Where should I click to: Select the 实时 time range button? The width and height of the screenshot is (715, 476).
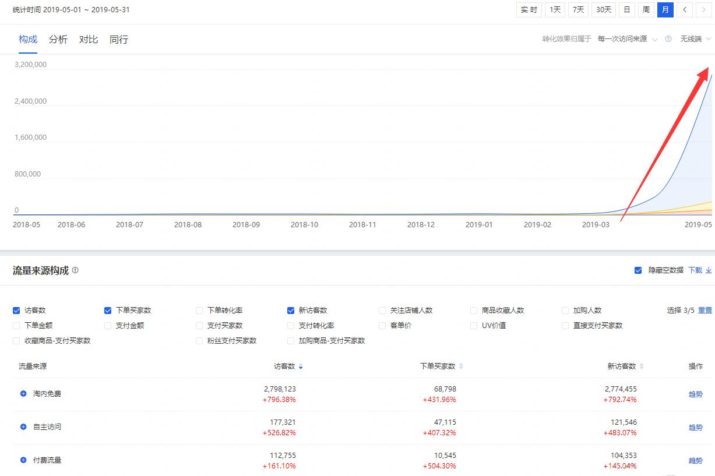(x=529, y=10)
